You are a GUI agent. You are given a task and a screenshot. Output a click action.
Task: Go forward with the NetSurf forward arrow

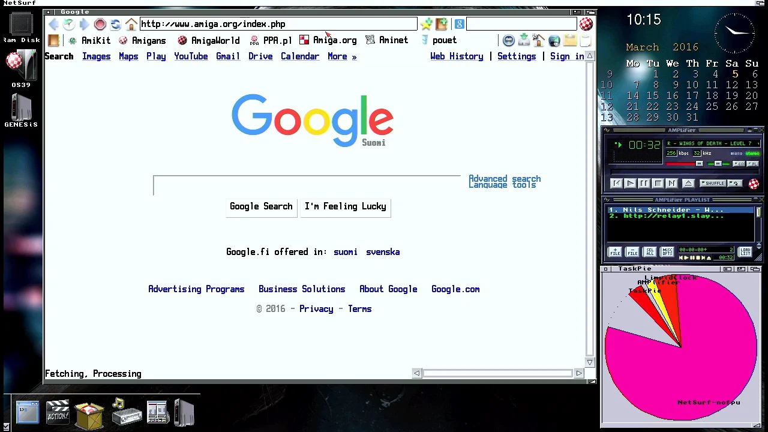point(84,24)
